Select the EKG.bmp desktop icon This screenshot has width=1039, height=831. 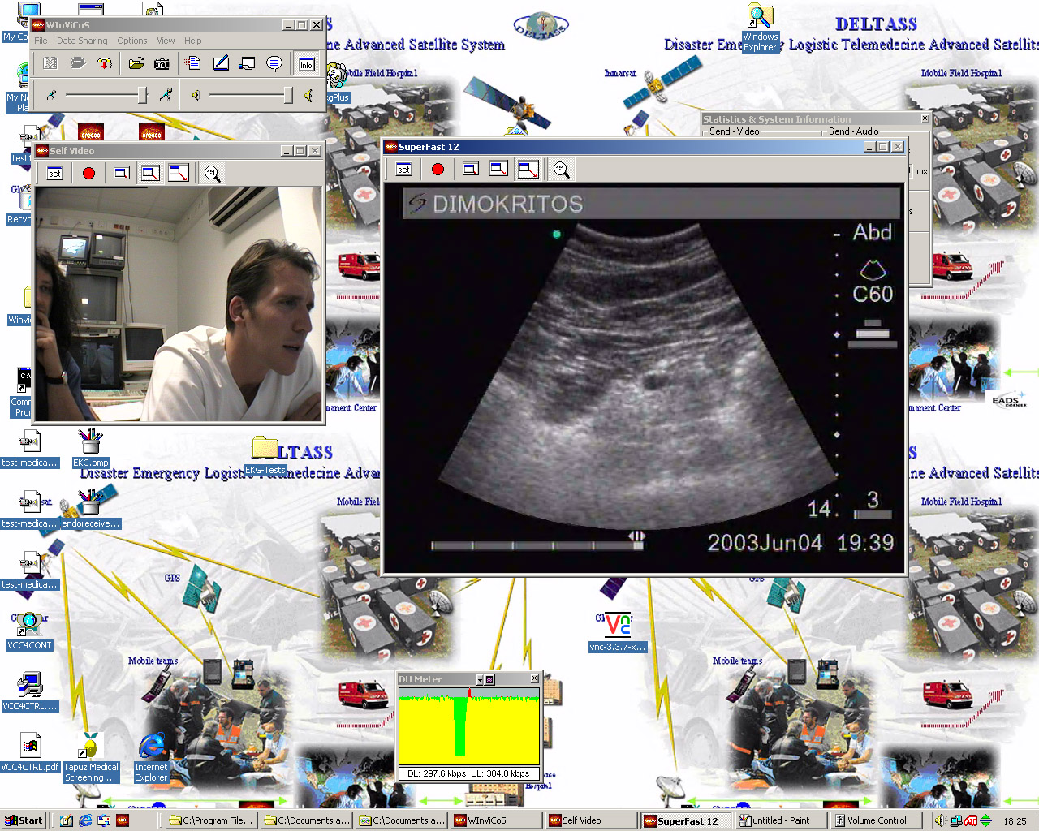(x=90, y=448)
